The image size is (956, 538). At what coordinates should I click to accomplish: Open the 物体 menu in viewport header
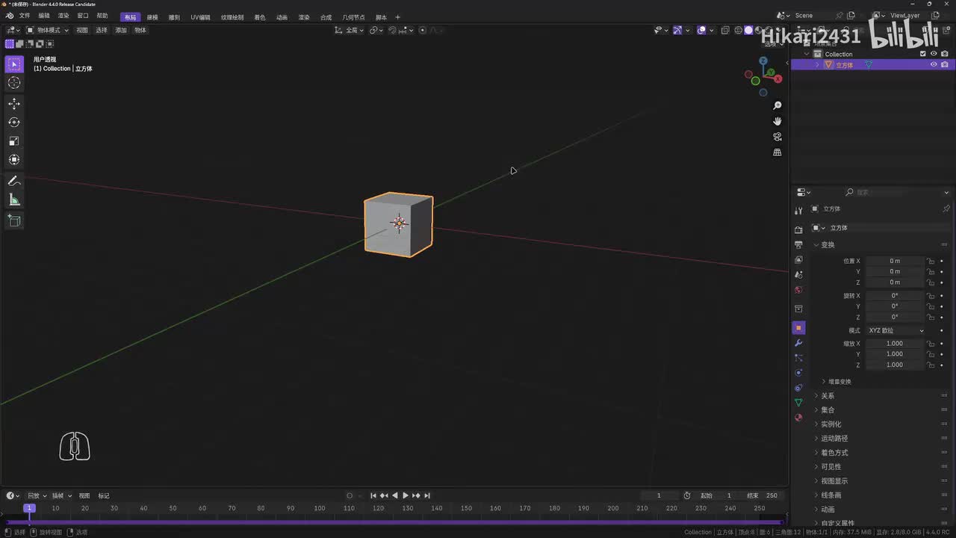(140, 30)
